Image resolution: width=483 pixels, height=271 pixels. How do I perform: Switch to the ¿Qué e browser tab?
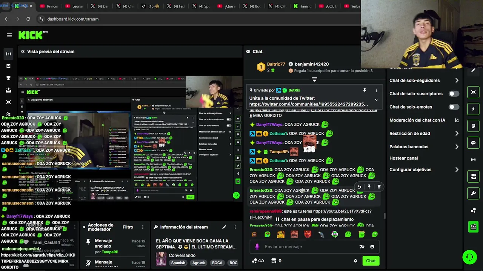pos(227,6)
